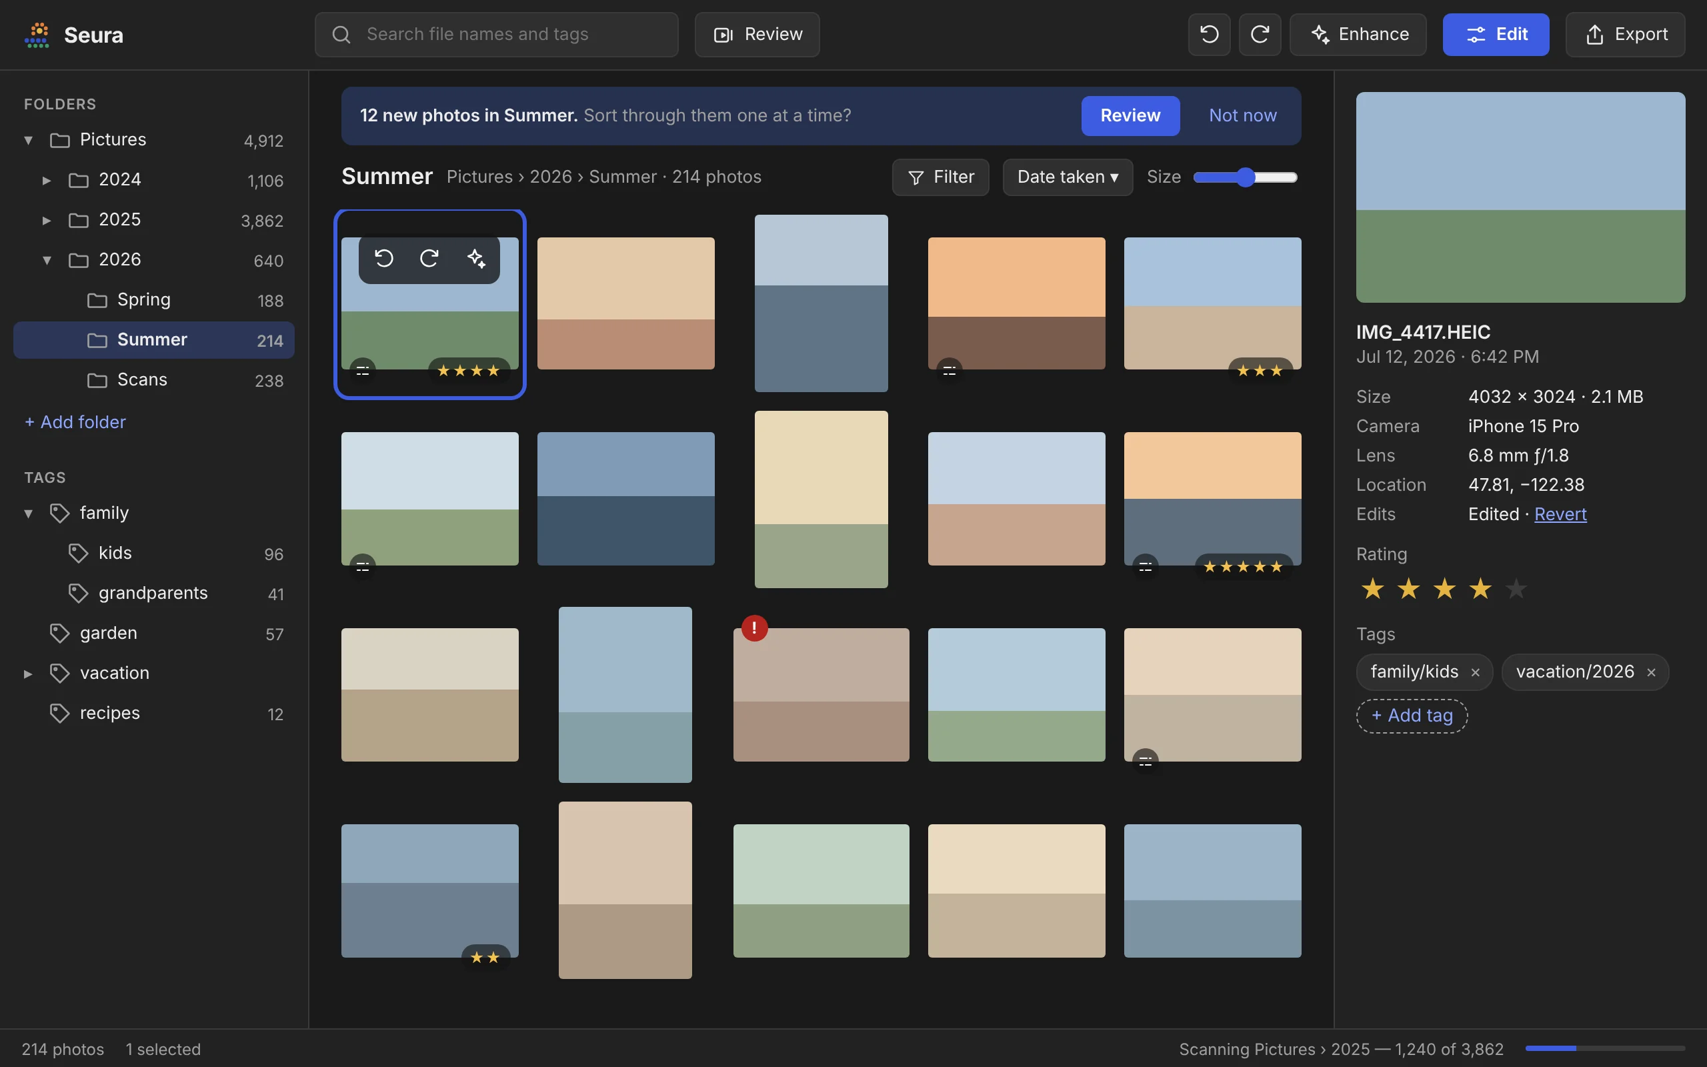The width and height of the screenshot is (1707, 1067).
Task: Click the Enhance button
Action: (1358, 35)
